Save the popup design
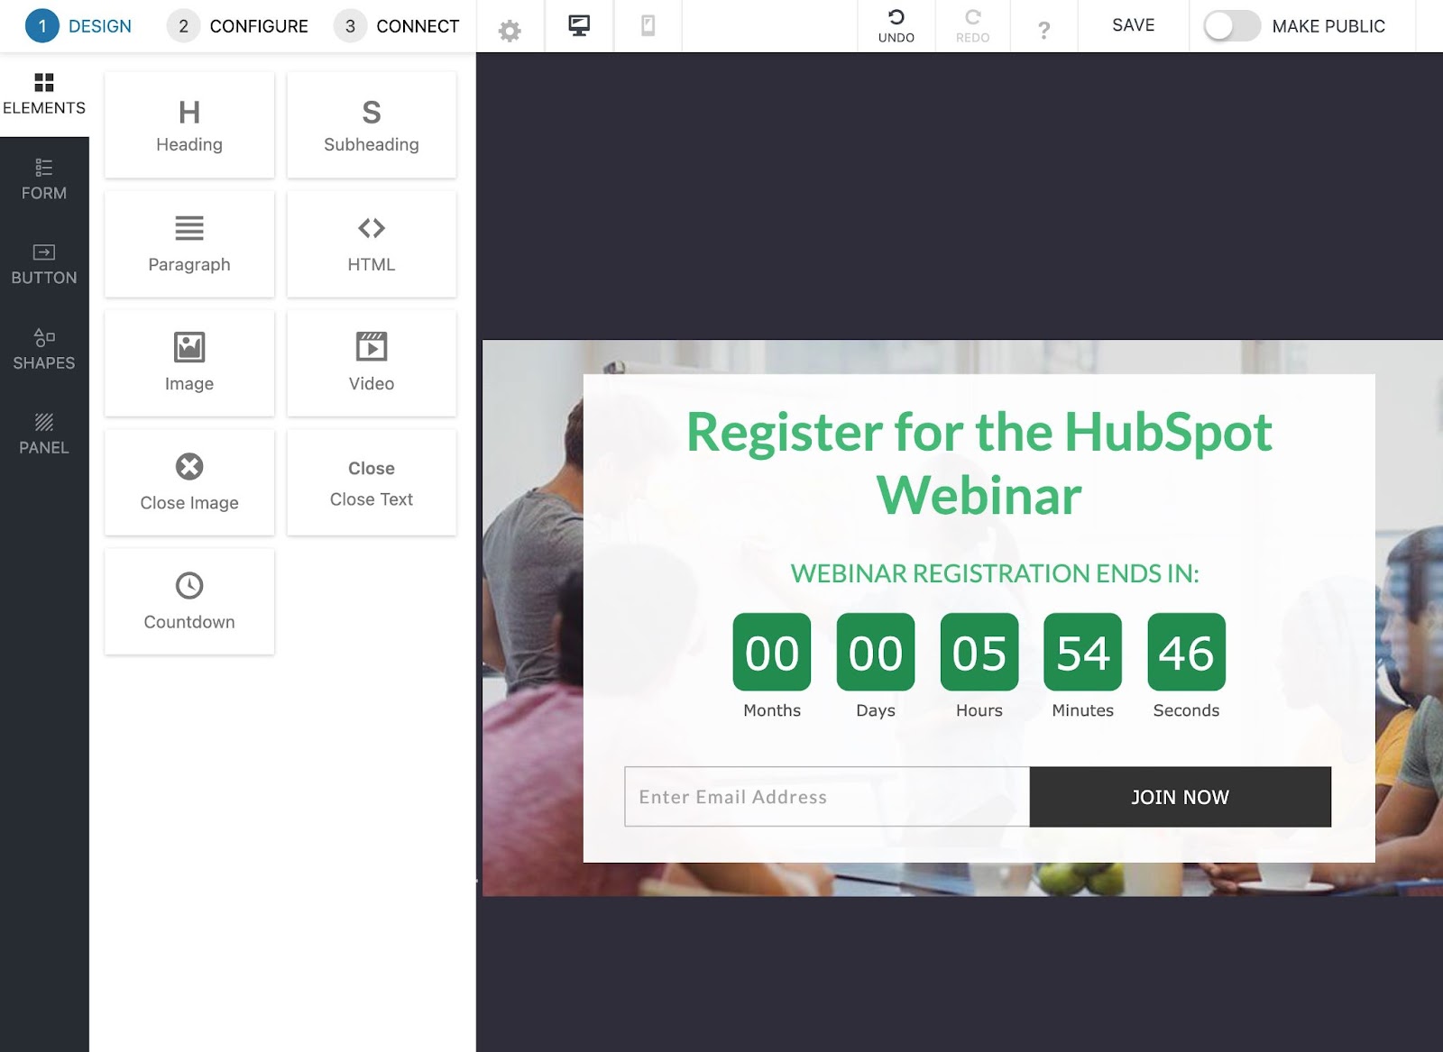1443x1052 pixels. [x=1134, y=25]
